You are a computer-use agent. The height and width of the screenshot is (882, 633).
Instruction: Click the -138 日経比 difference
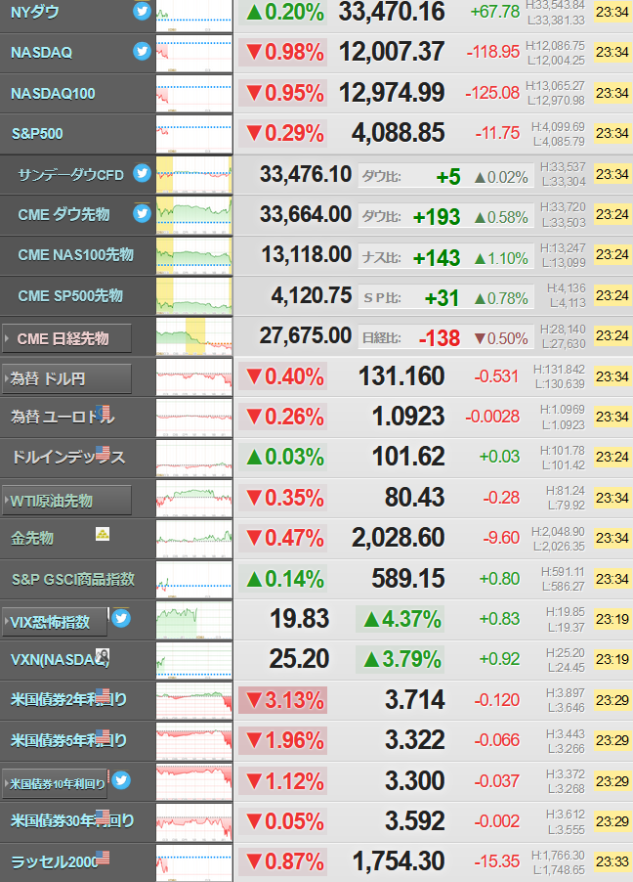[x=441, y=338]
